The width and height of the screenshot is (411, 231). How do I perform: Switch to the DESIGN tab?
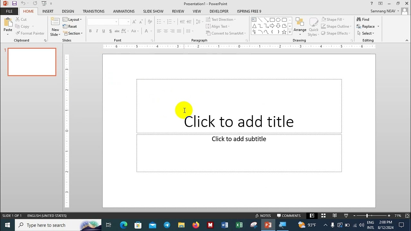[x=68, y=11]
